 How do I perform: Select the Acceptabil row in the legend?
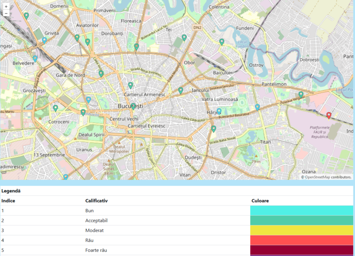pyautogui.click(x=96, y=221)
